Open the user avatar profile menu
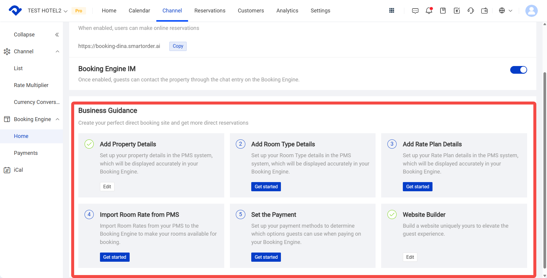Screen dimensions: 547x278 [531, 11]
